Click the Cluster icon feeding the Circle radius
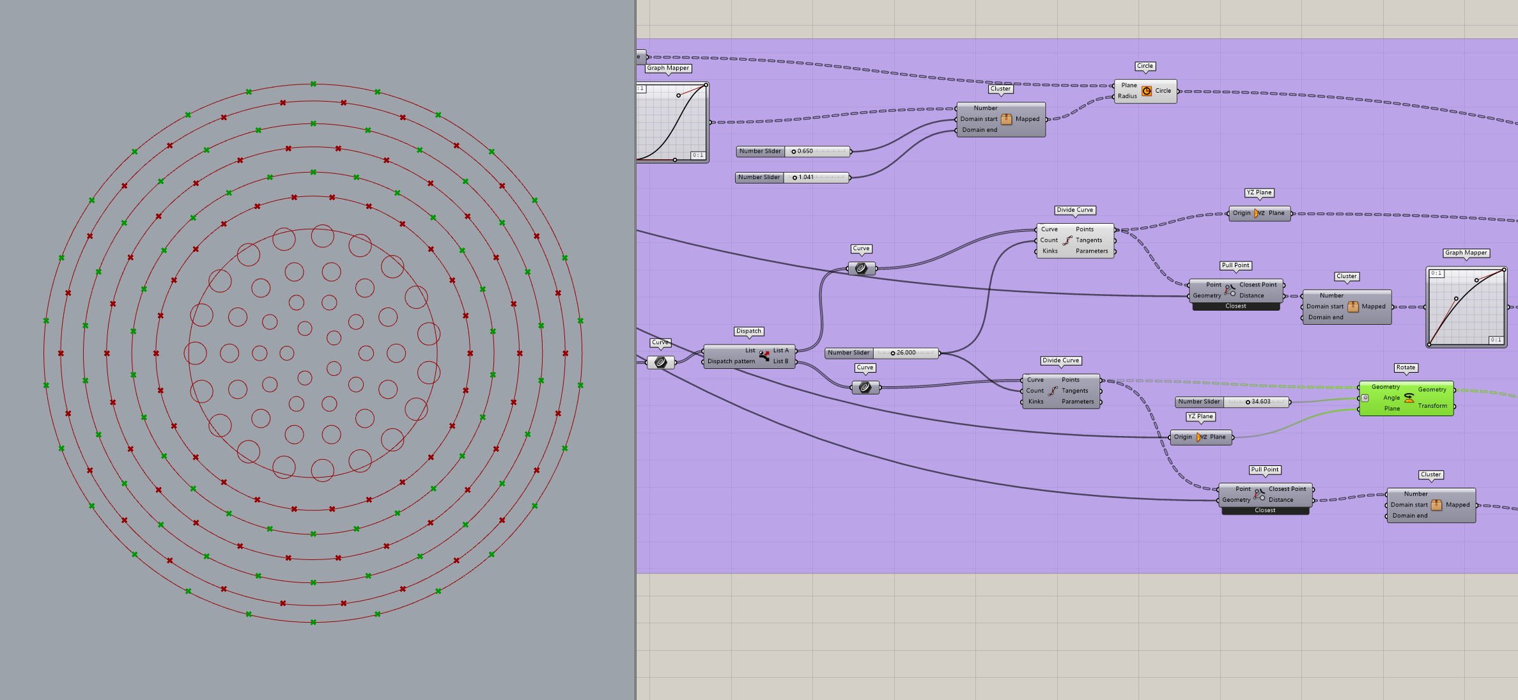The width and height of the screenshot is (1518, 700). (1006, 119)
